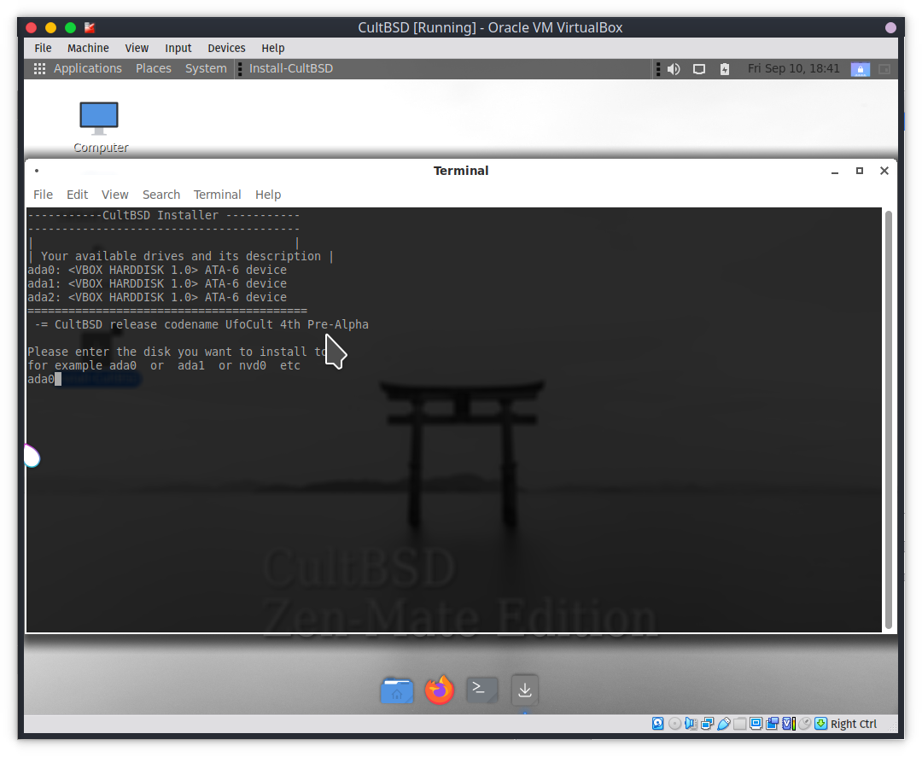This screenshot has width=922, height=757.
Task: Open the Terminal's Edit menu
Action: [x=77, y=195]
